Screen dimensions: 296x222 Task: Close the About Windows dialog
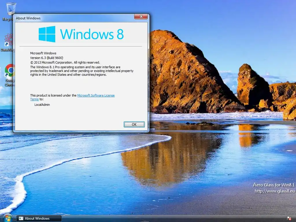(x=141, y=16)
